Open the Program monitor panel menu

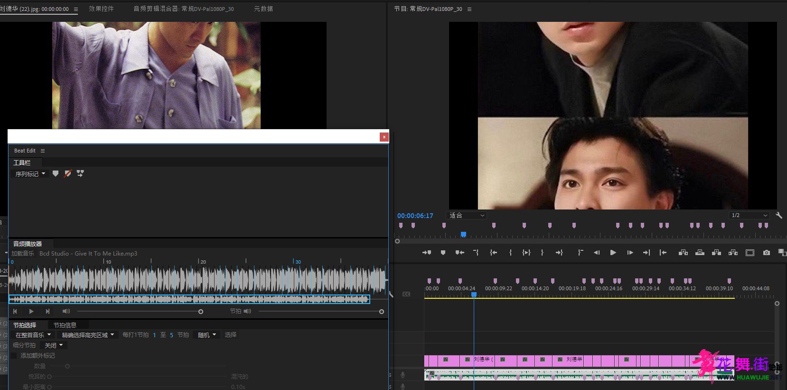[469, 9]
